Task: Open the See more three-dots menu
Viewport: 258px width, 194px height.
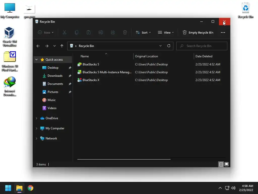Action: 223,33
